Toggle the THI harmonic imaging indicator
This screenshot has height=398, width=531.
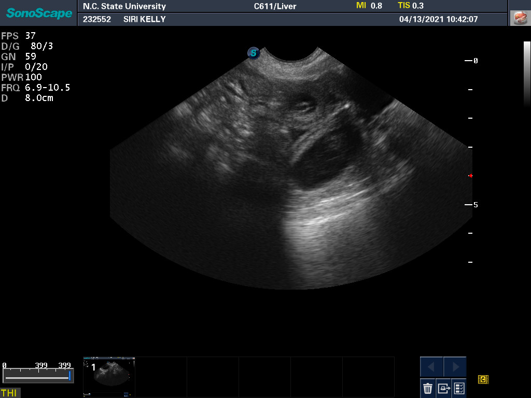9,393
